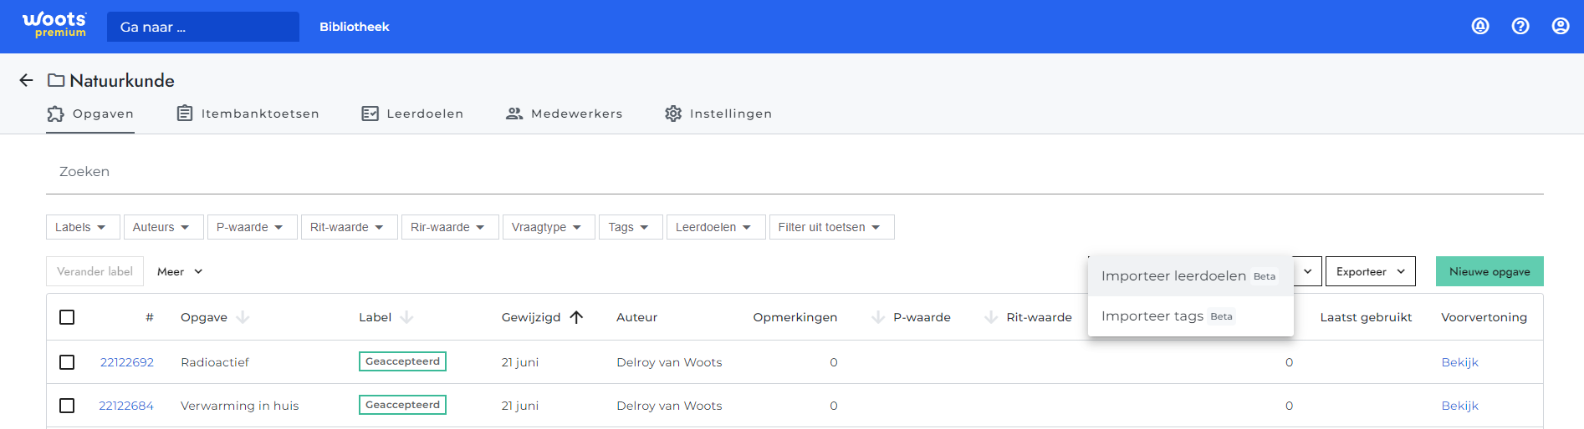Click the back arrow next to Natuurkunde
This screenshot has width=1584, height=429.
[x=26, y=80]
